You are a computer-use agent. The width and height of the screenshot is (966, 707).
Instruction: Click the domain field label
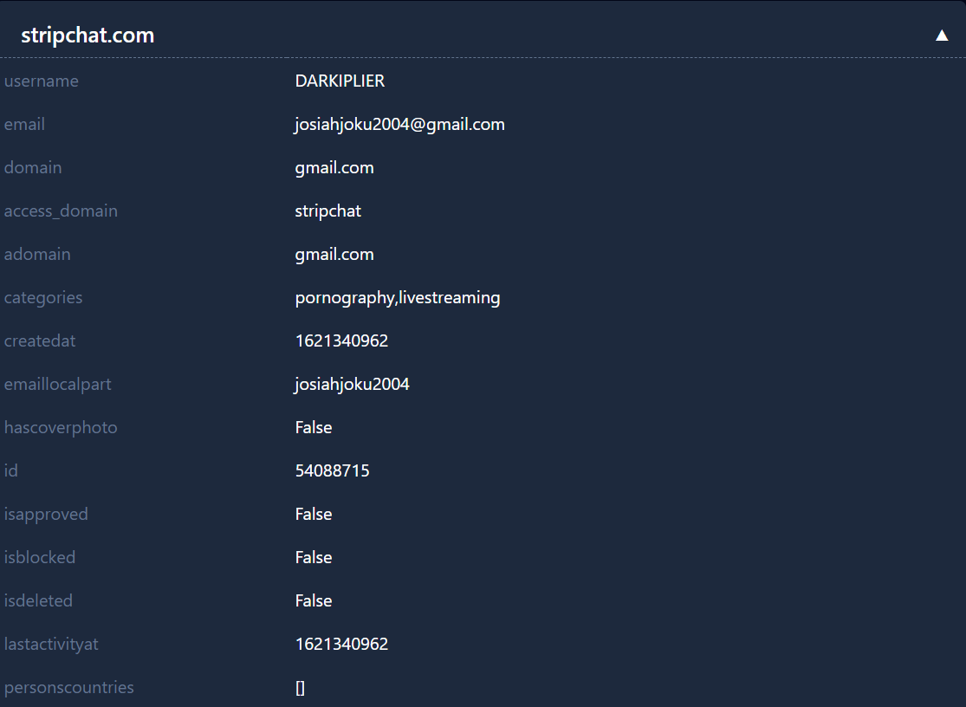point(33,167)
